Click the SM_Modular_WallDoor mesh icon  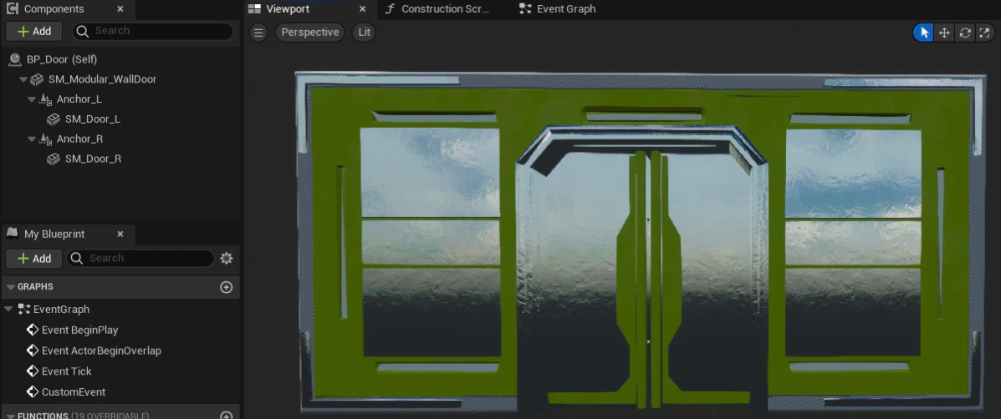[x=37, y=79]
